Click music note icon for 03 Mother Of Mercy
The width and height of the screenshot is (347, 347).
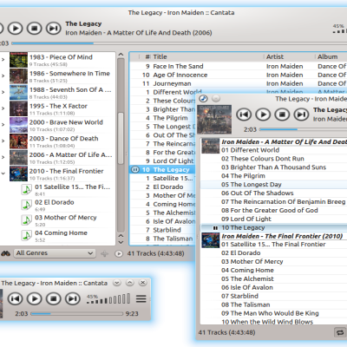tap(26, 220)
